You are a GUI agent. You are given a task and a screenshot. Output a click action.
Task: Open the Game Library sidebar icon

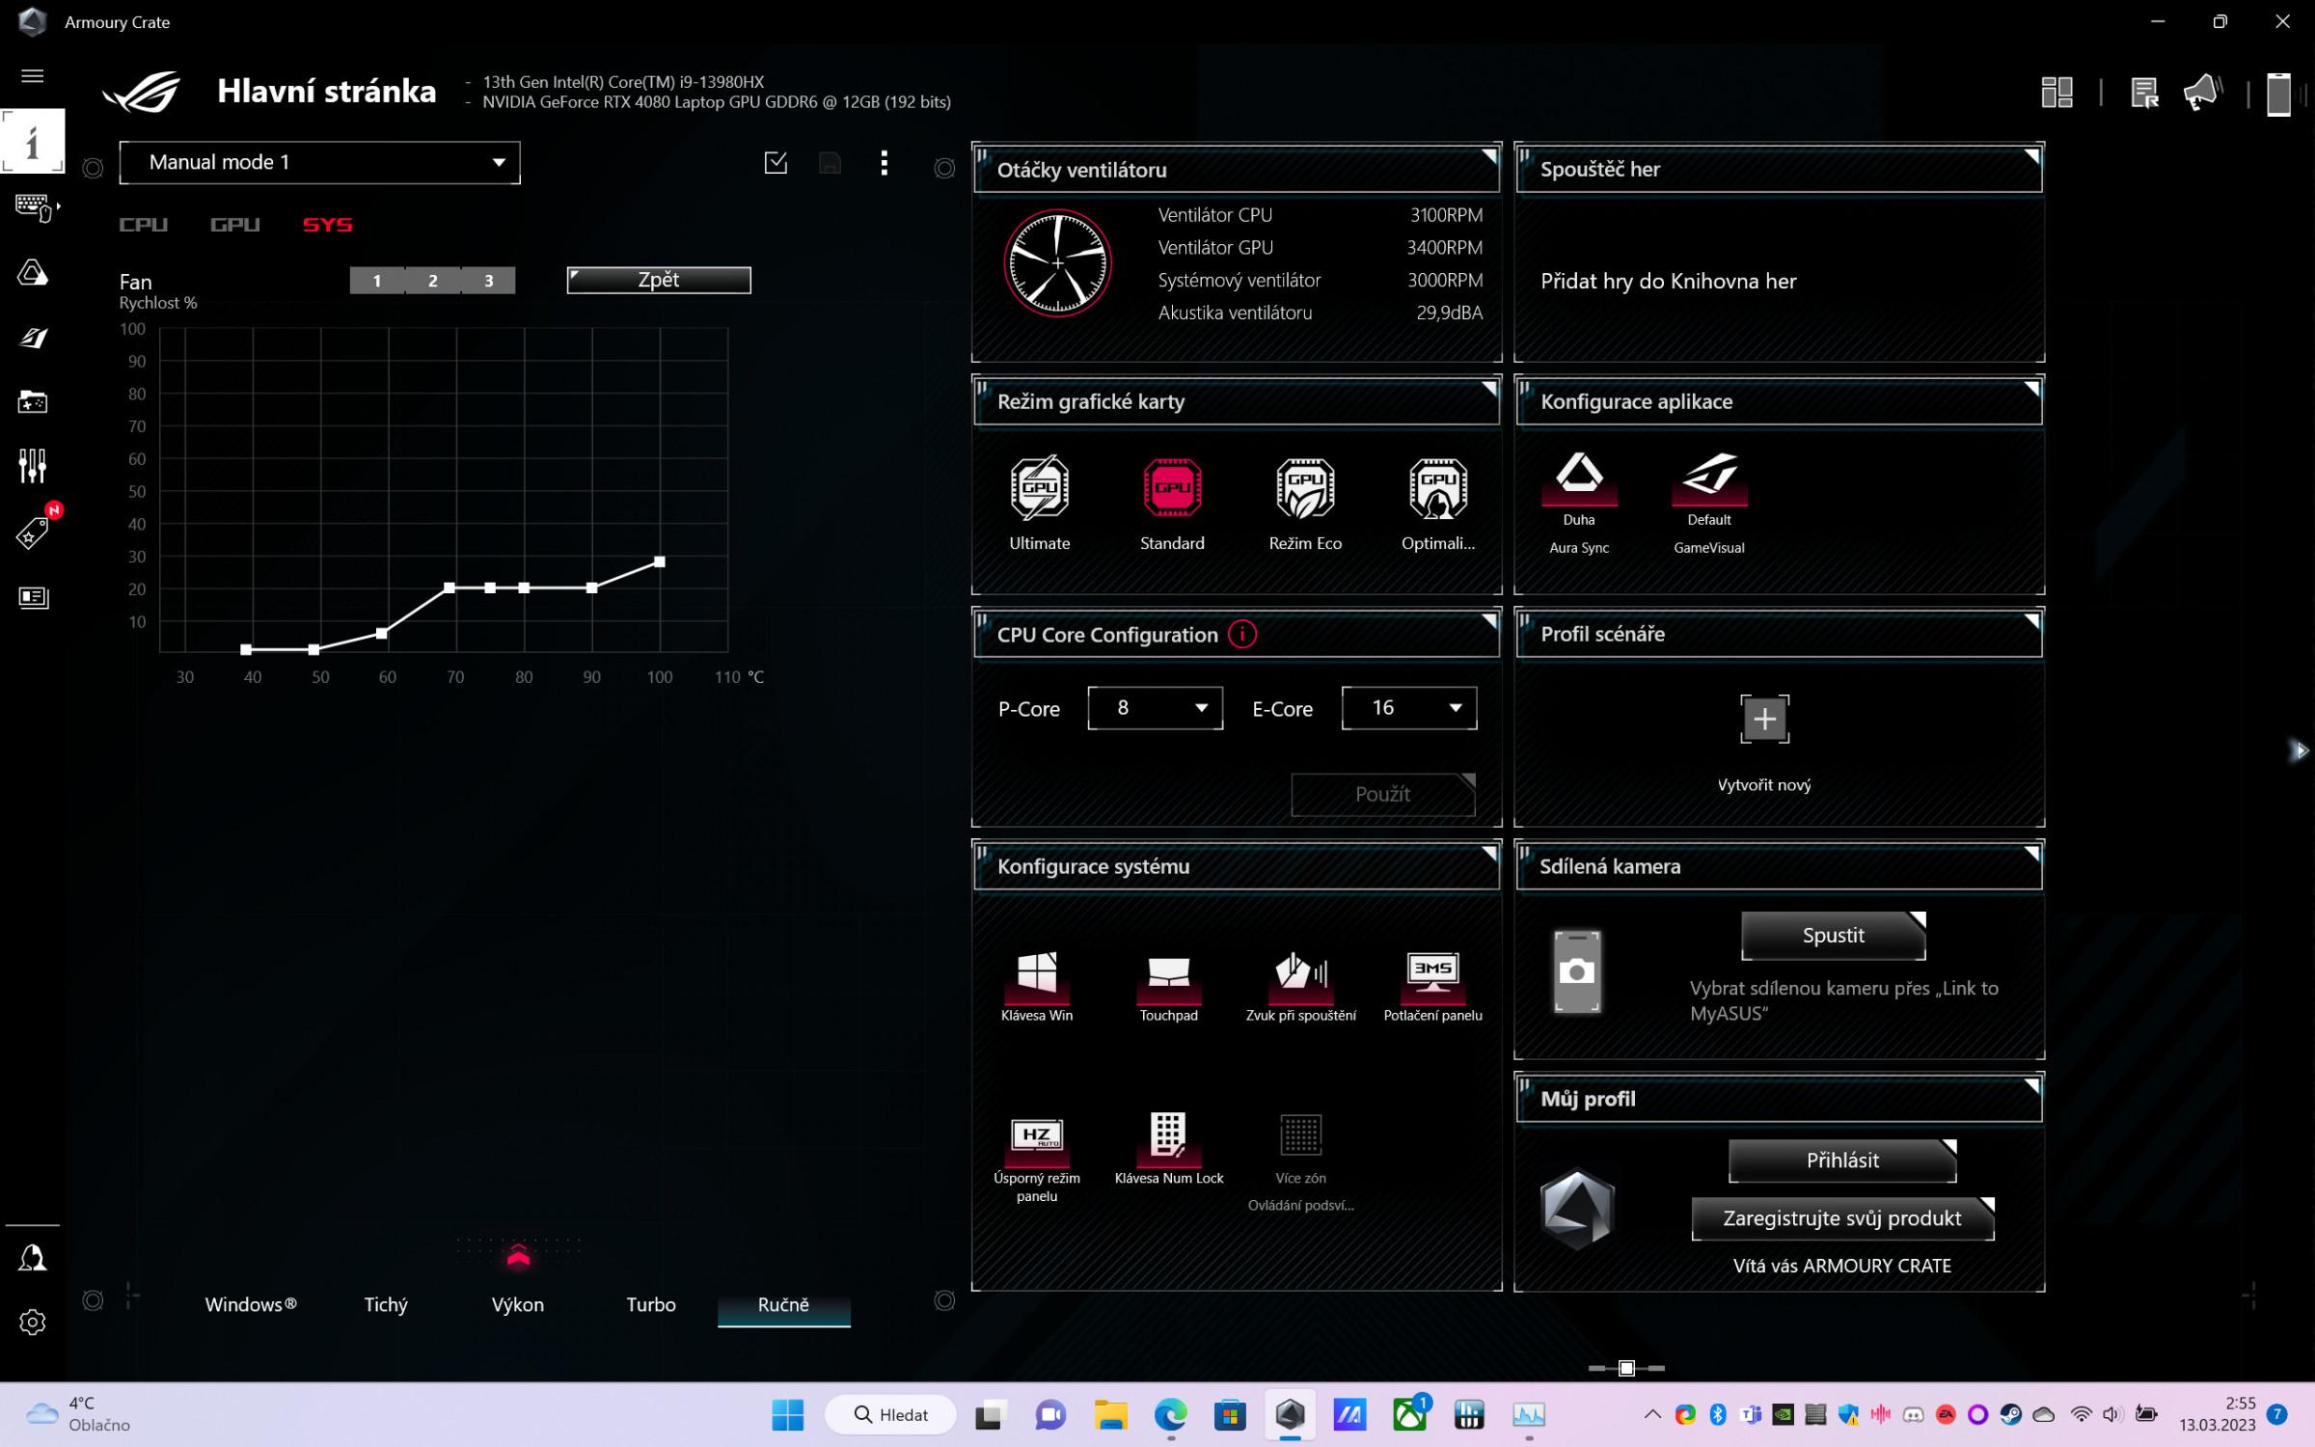click(x=33, y=401)
